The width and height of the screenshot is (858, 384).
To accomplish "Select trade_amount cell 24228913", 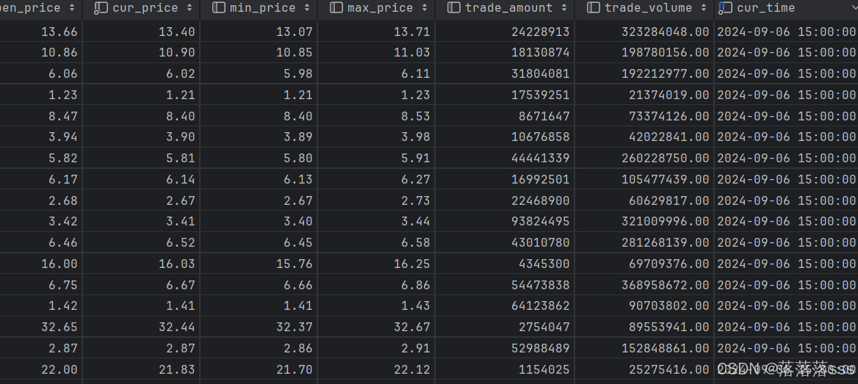I will coord(541,32).
